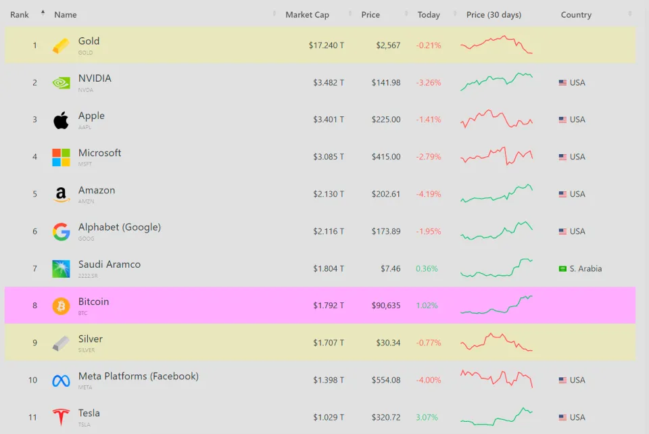Sort table by Market Cap column

pyautogui.click(x=307, y=14)
